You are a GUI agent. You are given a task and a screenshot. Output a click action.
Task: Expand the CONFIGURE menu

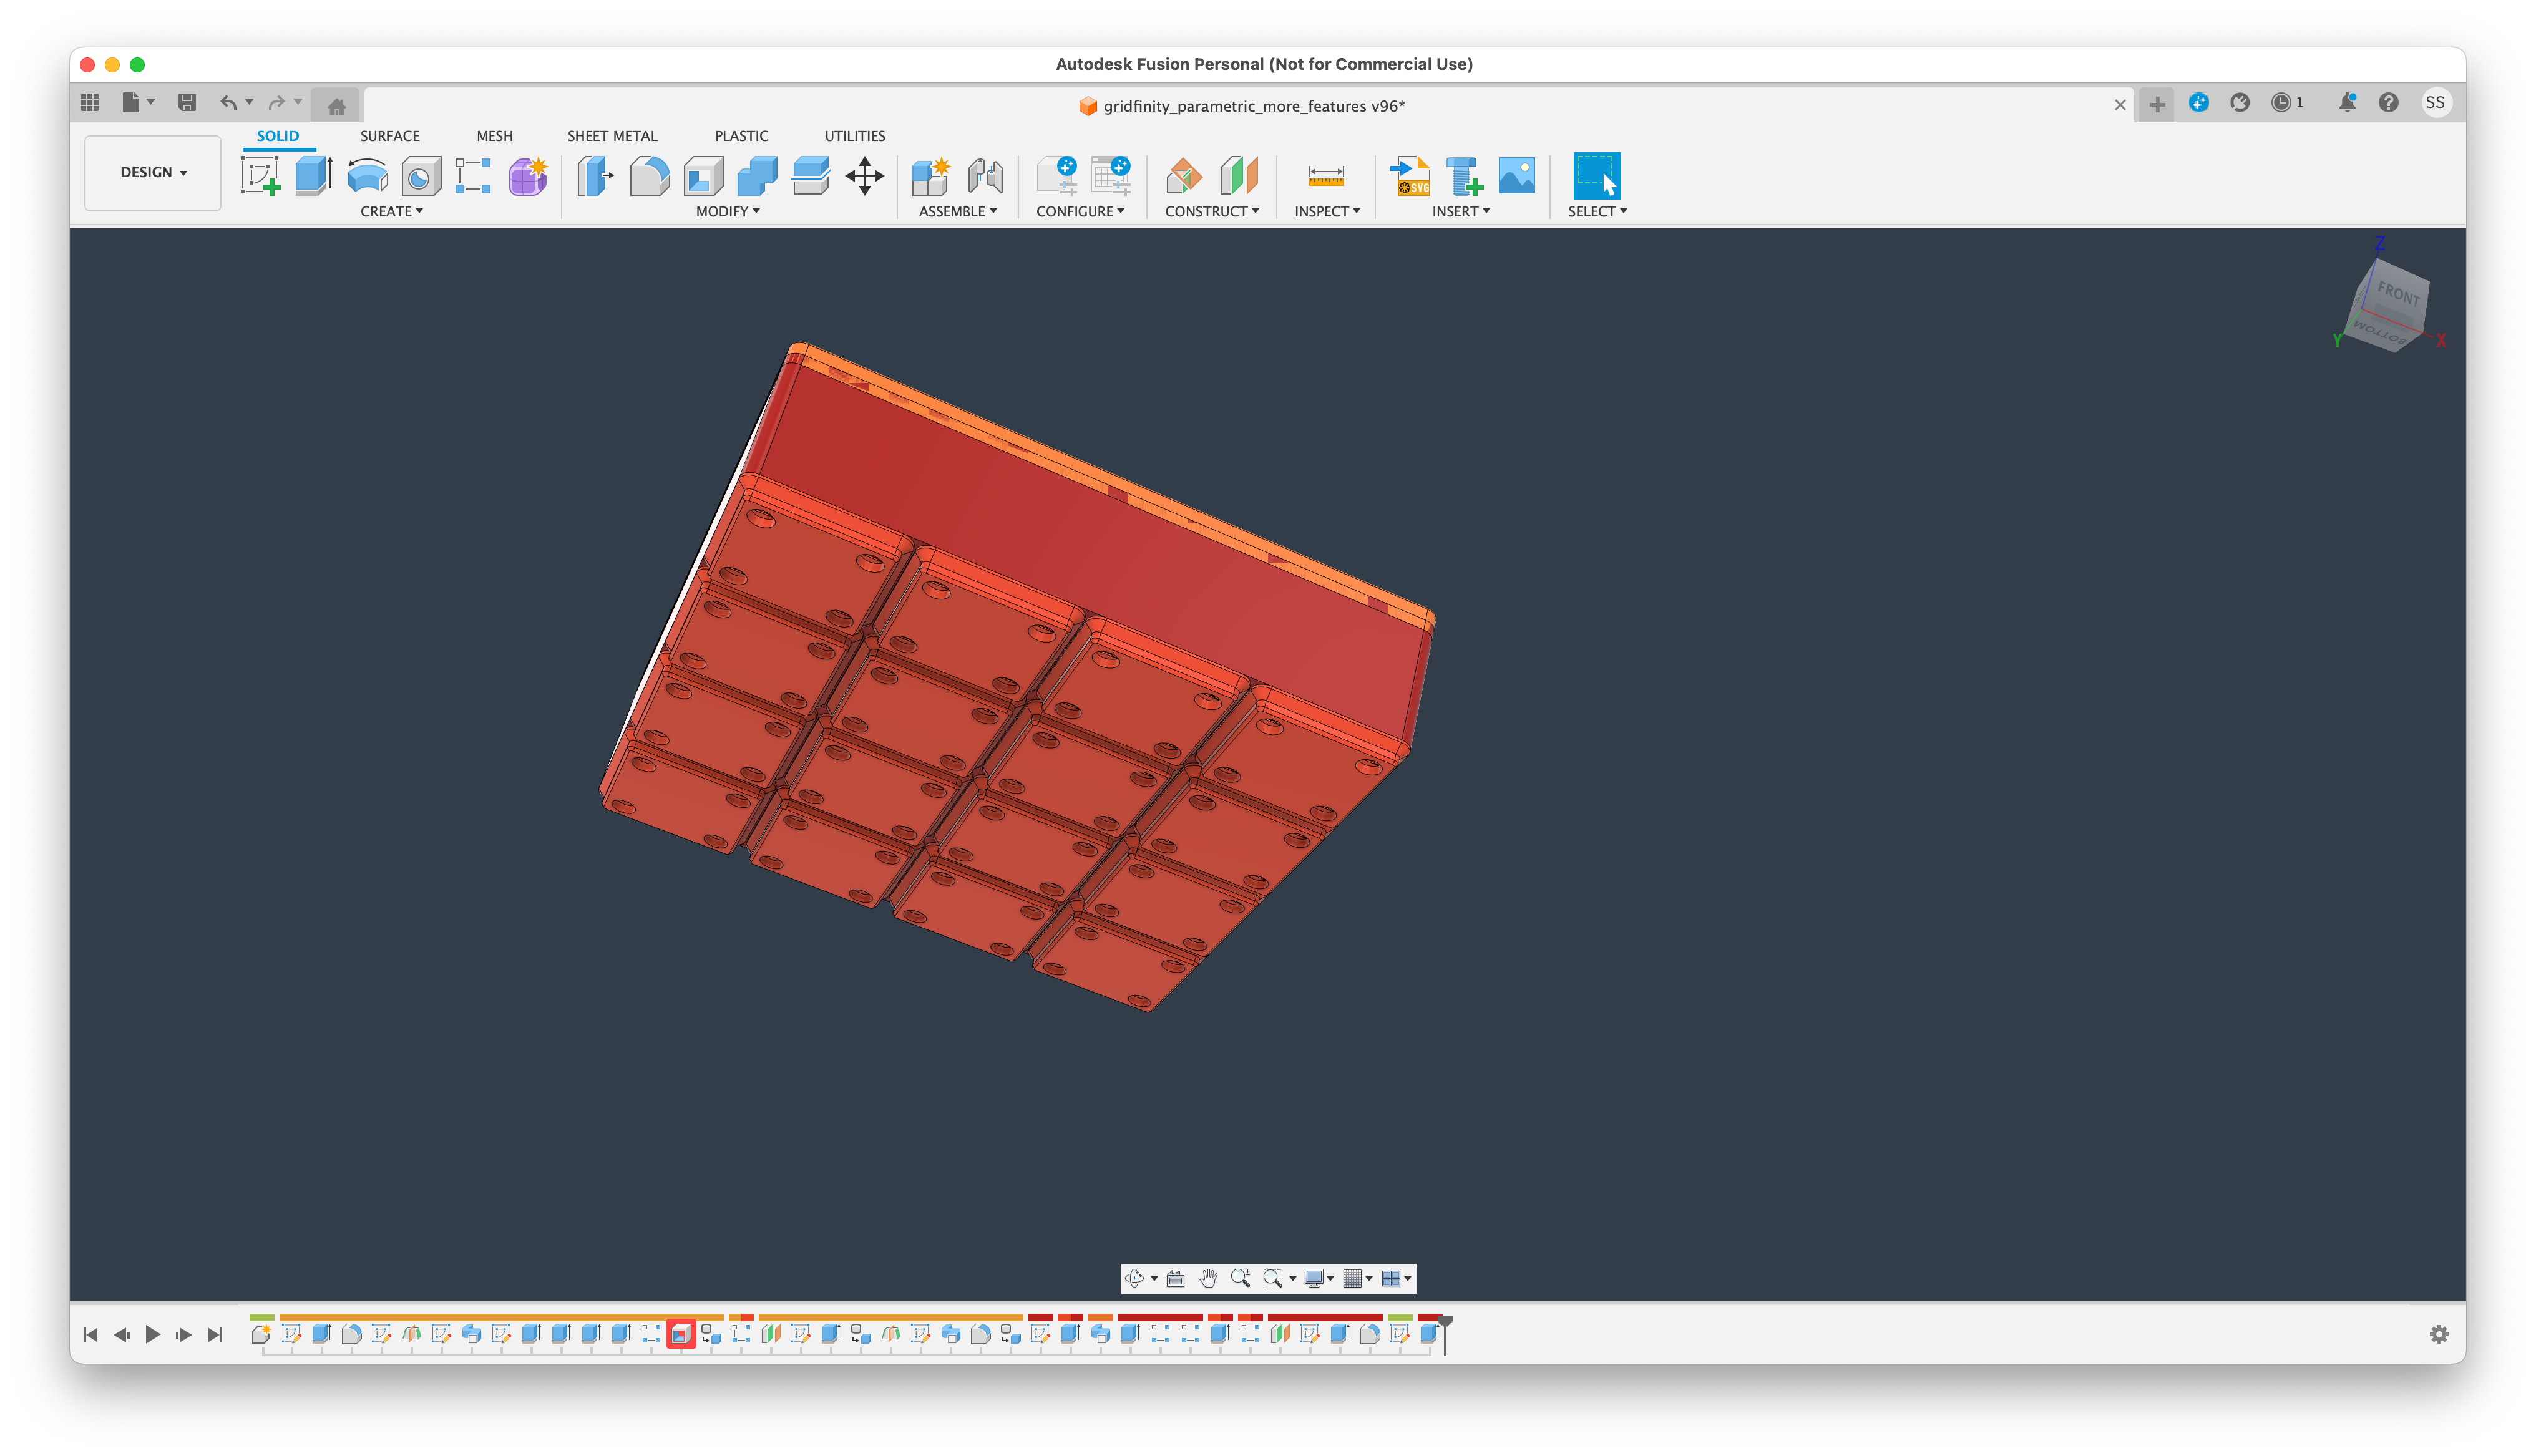[x=1080, y=211]
